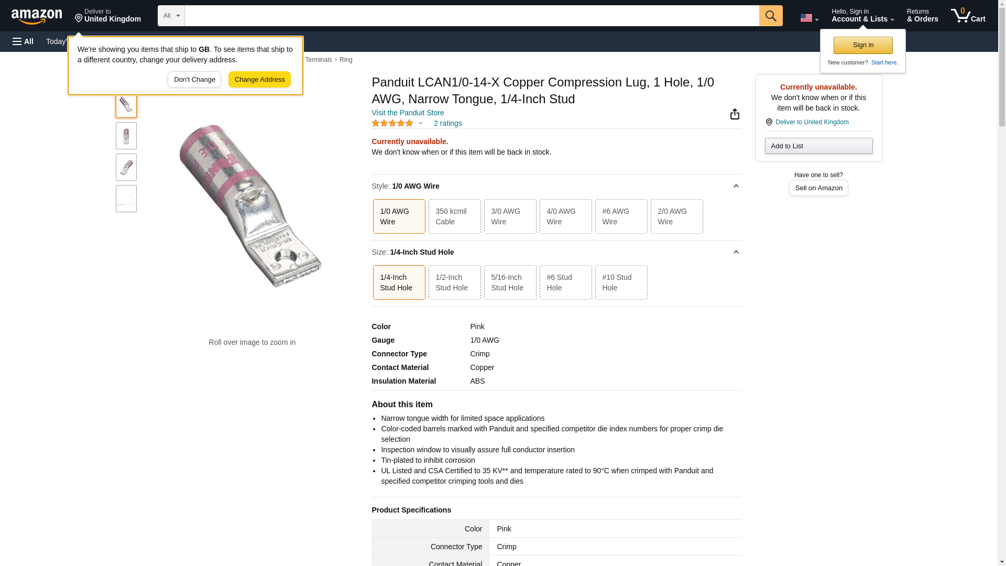Select the 1/2-Inch Stud Hole size
This screenshot has width=1006, height=566.
coord(454,282)
